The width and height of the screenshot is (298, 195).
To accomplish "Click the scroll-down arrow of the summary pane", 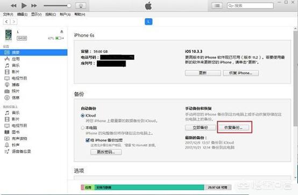I will click(x=295, y=177).
